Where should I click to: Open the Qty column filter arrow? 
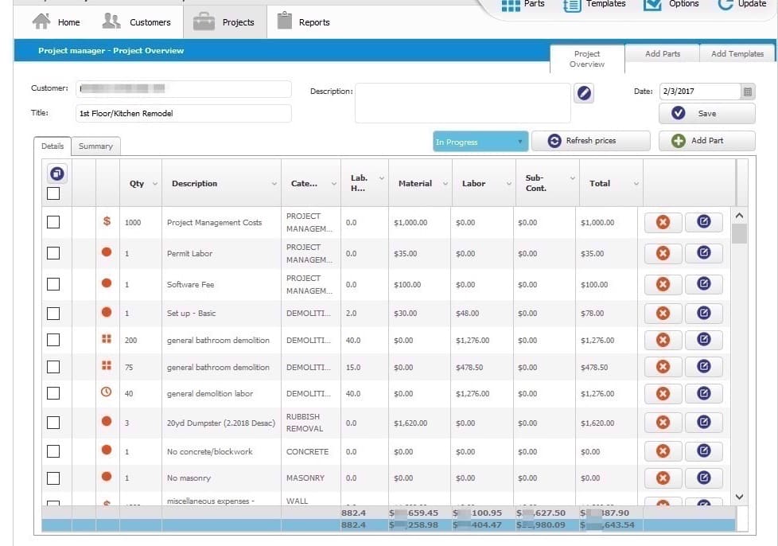tap(155, 184)
